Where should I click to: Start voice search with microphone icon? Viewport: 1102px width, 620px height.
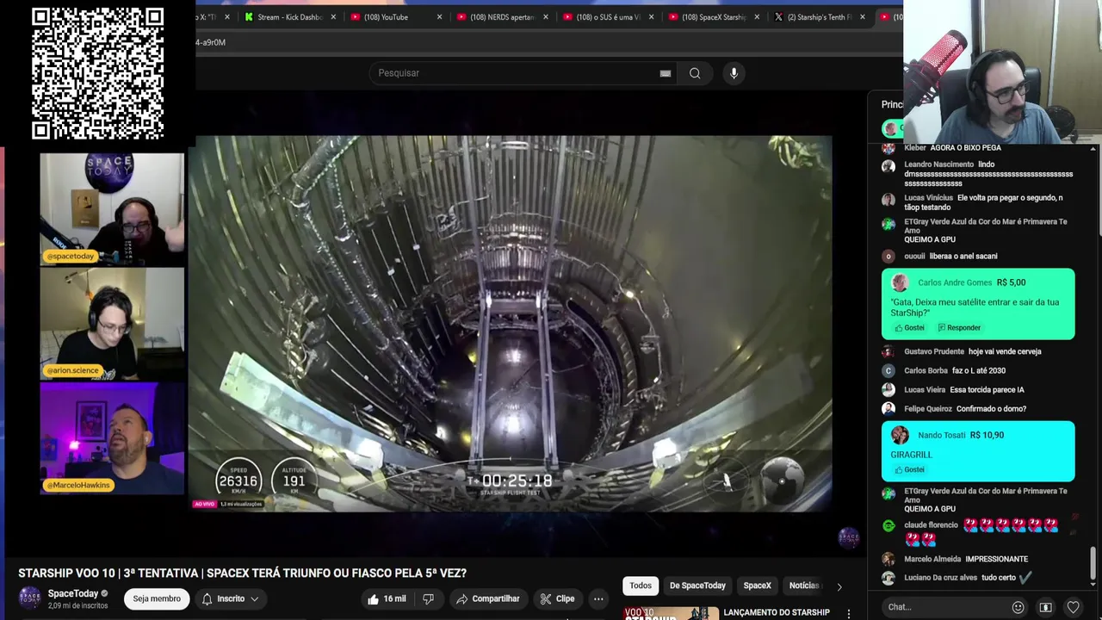(x=734, y=73)
